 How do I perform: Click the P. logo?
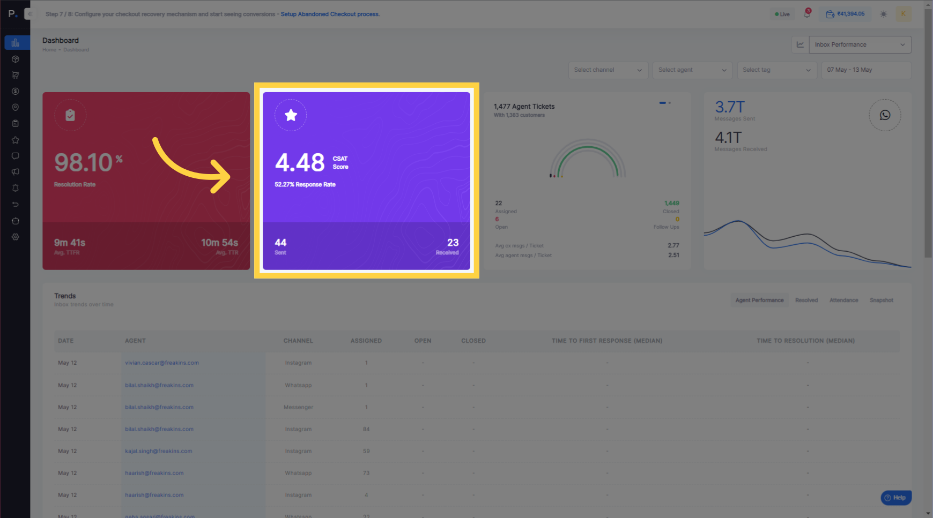click(13, 14)
